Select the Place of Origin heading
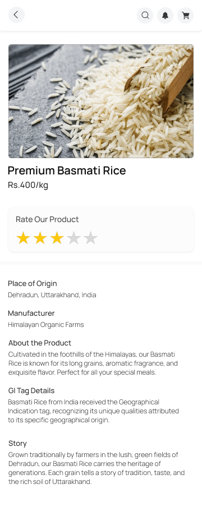Viewport: 202px width, 521px height. tap(32, 283)
